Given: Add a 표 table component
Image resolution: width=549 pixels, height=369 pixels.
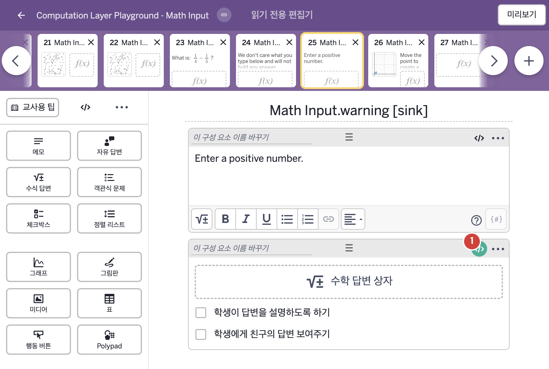Looking at the screenshot, I should 109,303.
